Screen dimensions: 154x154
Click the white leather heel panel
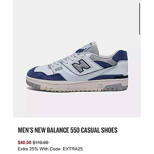tap(122, 67)
